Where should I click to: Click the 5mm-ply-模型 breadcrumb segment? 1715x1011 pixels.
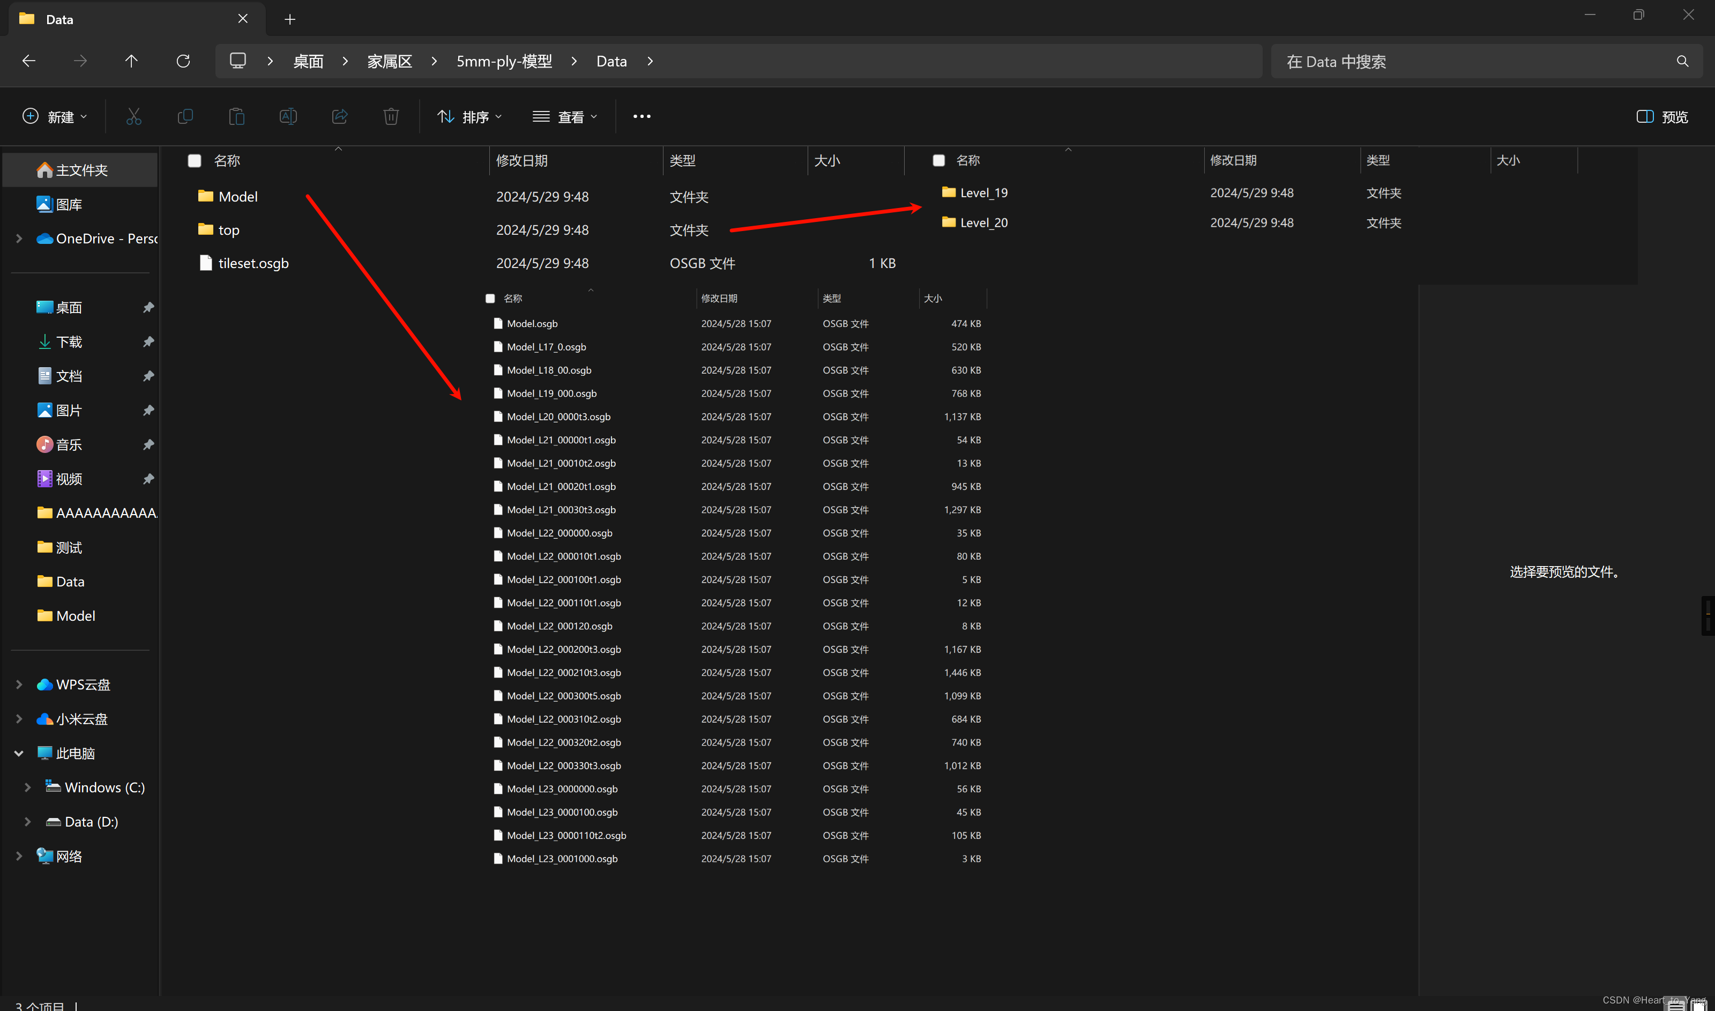(x=504, y=61)
